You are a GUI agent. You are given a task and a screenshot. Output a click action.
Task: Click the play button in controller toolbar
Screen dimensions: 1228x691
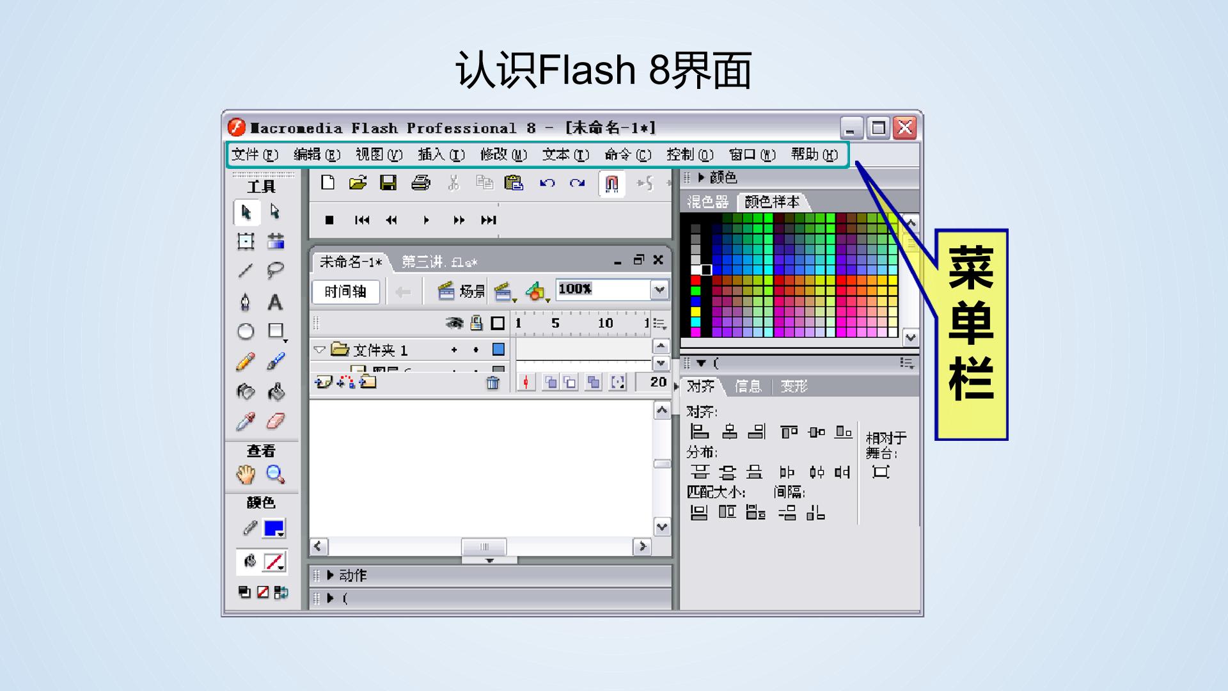[426, 220]
